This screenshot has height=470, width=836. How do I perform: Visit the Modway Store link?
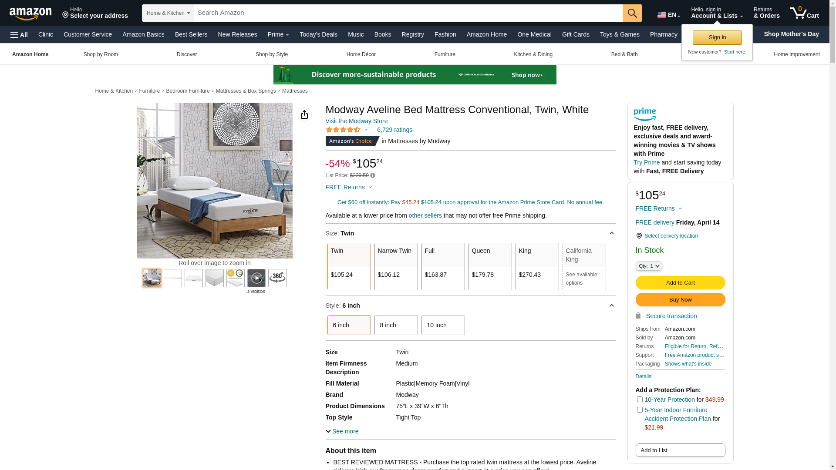point(356,121)
